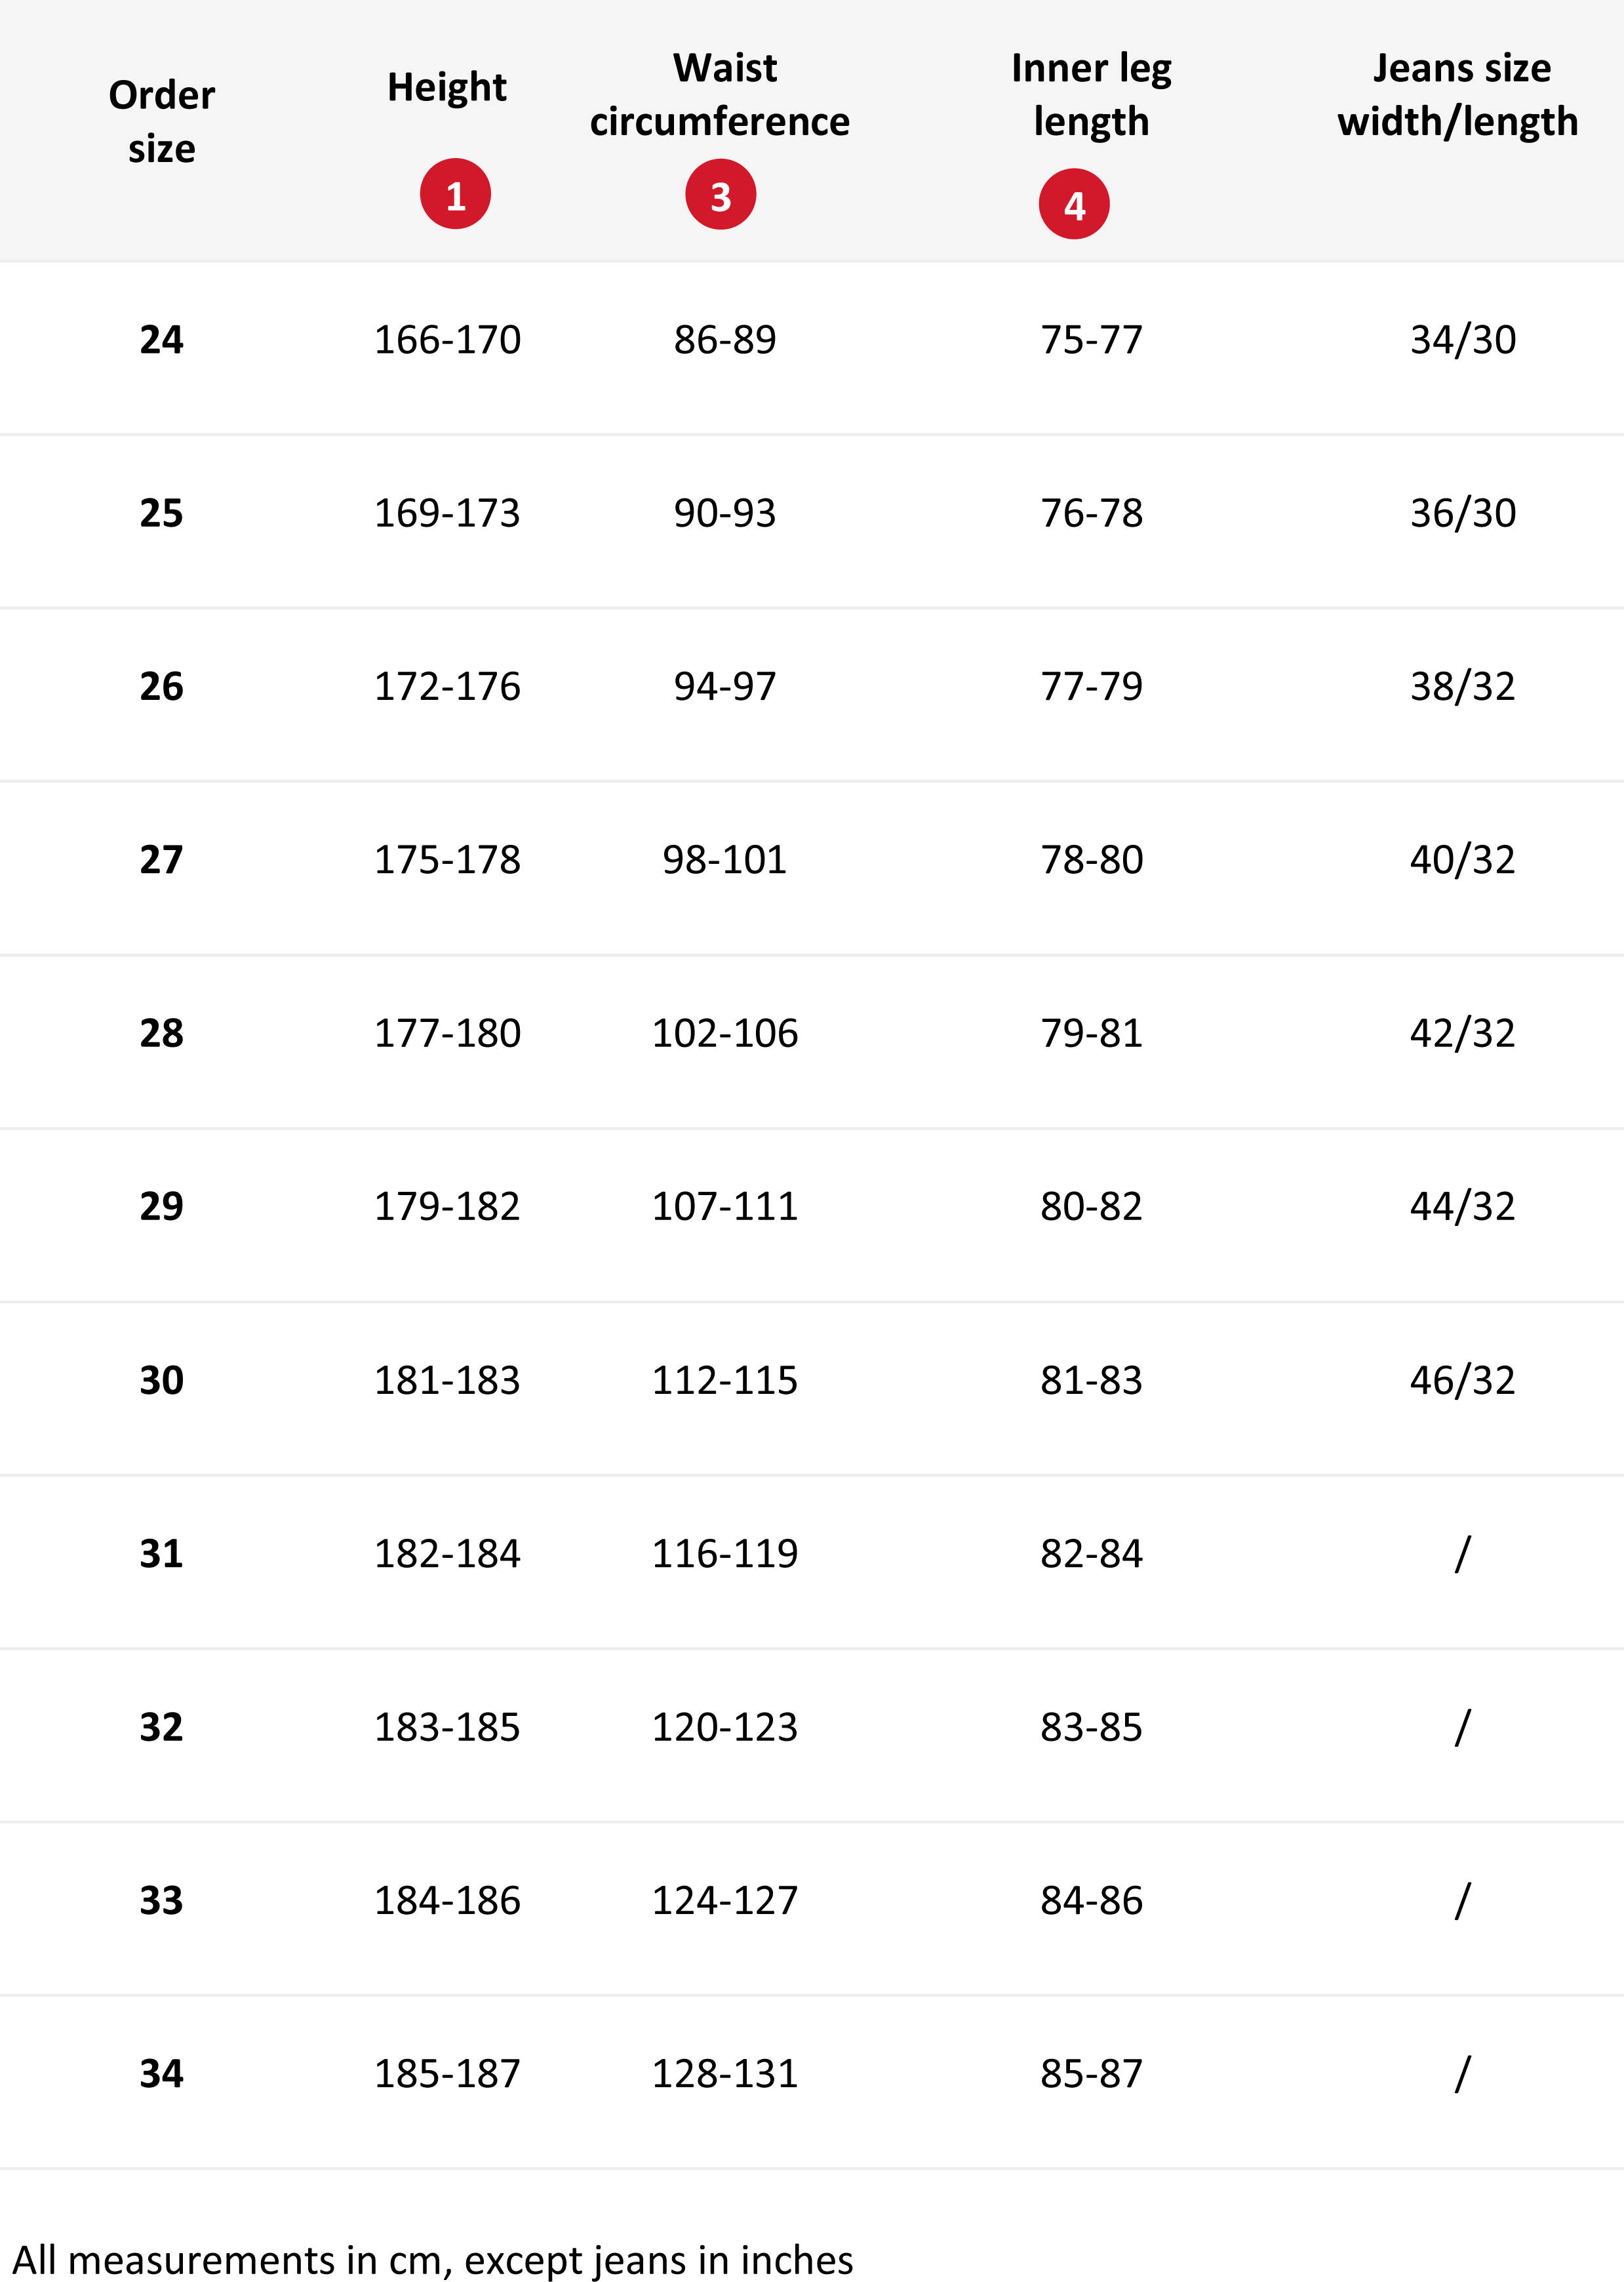Select order size 29 row label

click(x=162, y=1206)
